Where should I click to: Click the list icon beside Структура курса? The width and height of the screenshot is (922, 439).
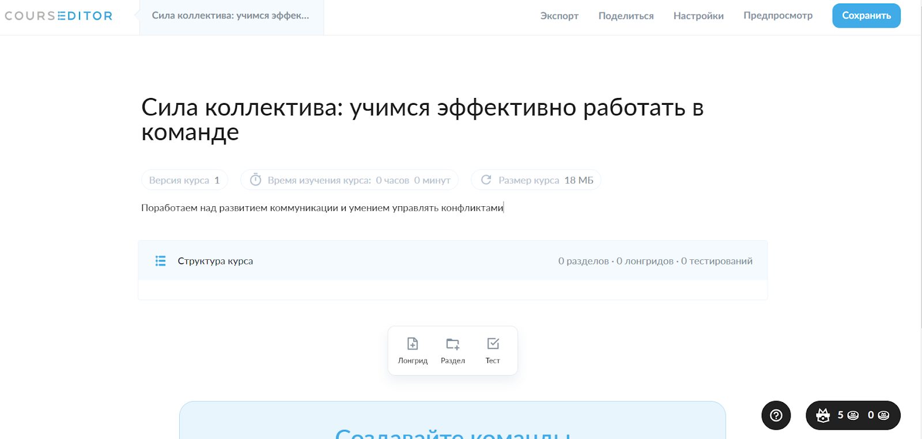(160, 261)
